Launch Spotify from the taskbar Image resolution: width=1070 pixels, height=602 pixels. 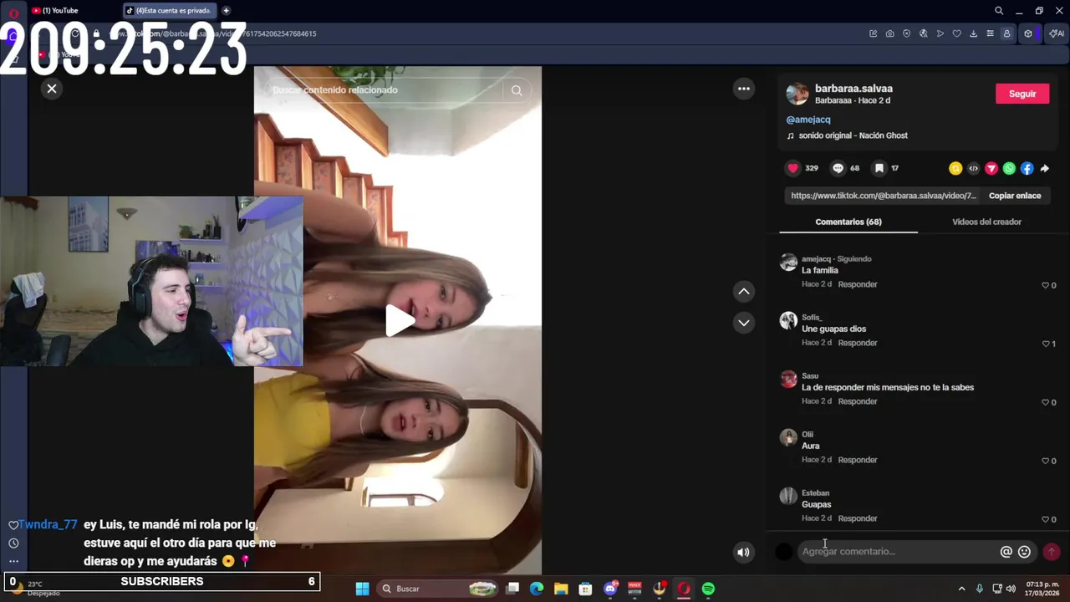coord(708,589)
